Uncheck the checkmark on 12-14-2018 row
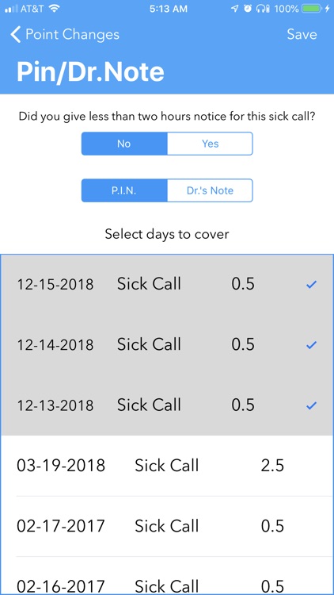This screenshot has height=595, width=334. click(x=311, y=345)
